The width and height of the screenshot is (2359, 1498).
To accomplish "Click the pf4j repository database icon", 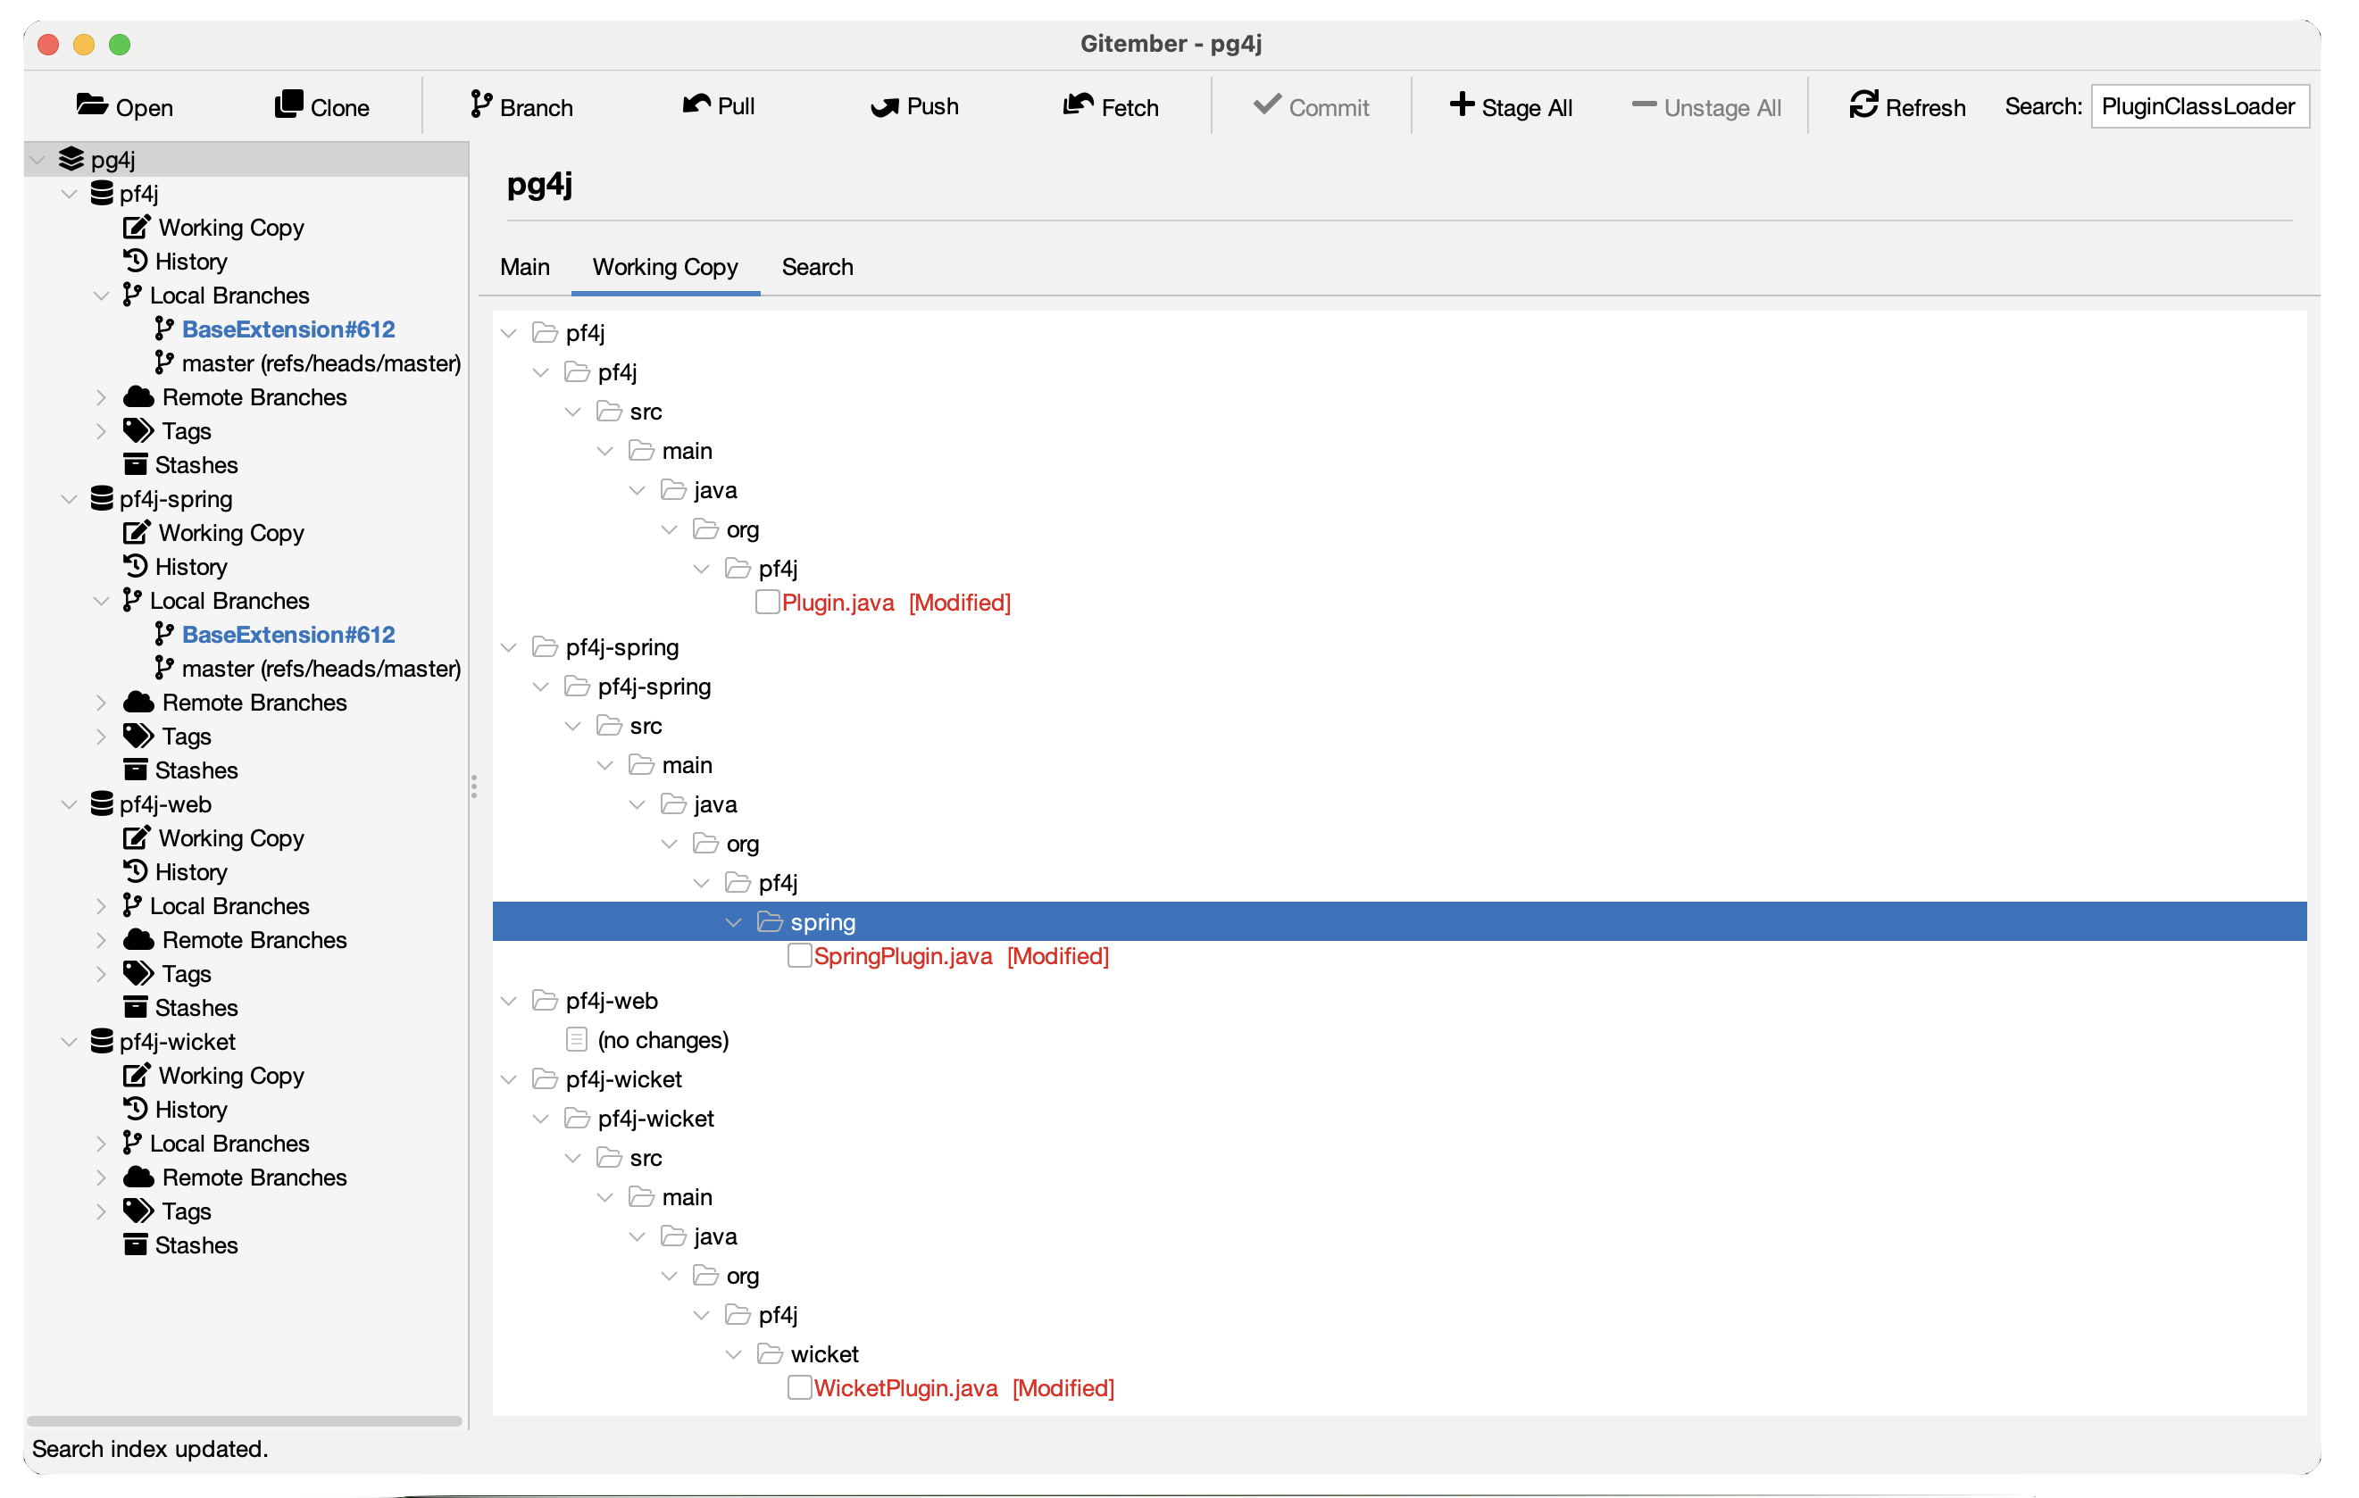I will pos(102,193).
